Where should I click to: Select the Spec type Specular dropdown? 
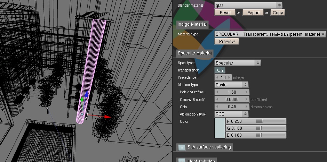237,63
